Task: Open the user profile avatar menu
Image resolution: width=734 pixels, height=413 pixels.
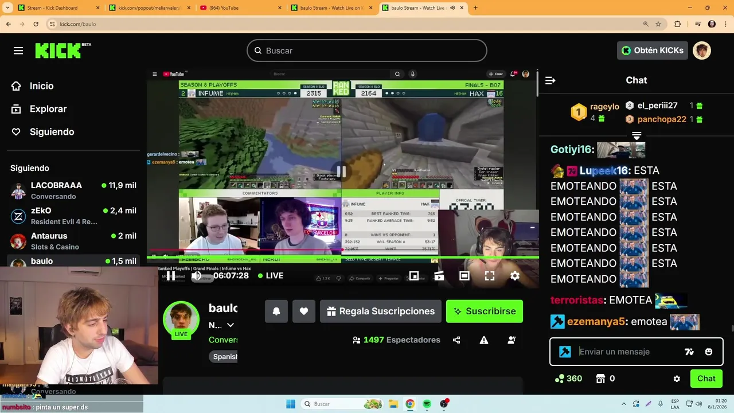Action: coord(702,50)
